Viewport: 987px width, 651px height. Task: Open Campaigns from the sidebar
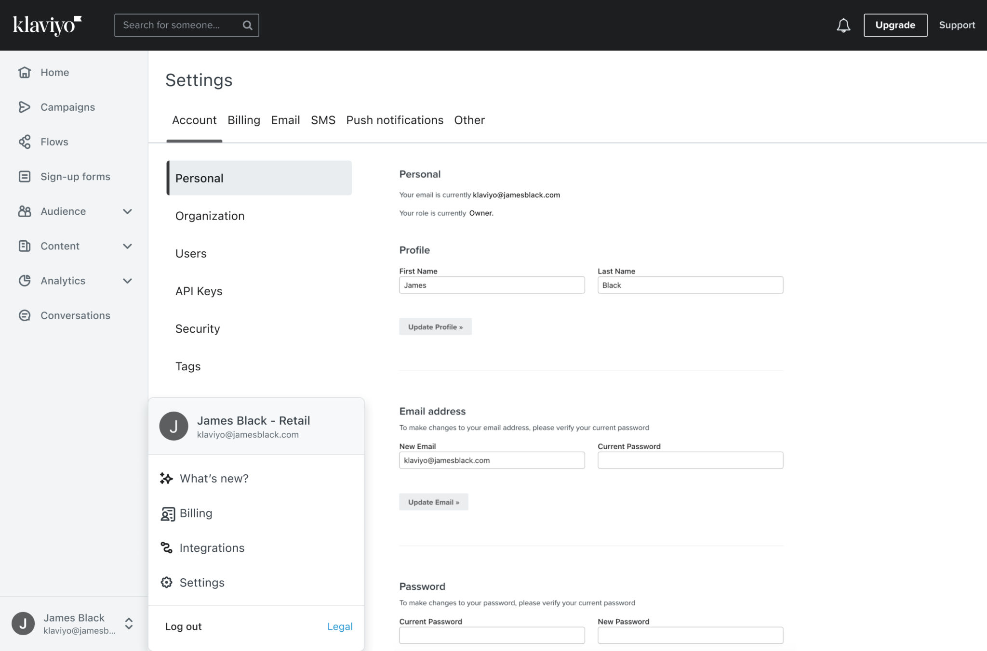67,107
